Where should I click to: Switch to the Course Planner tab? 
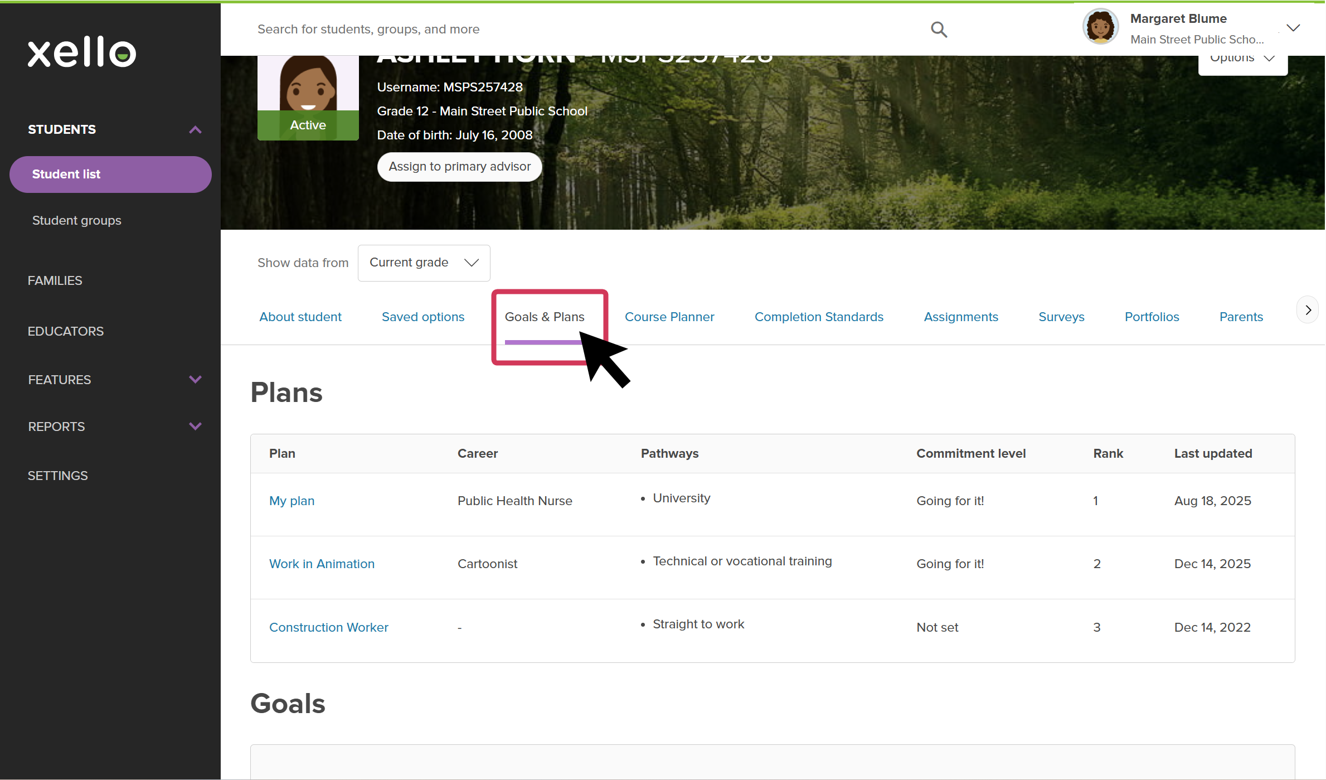click(669, 317)
